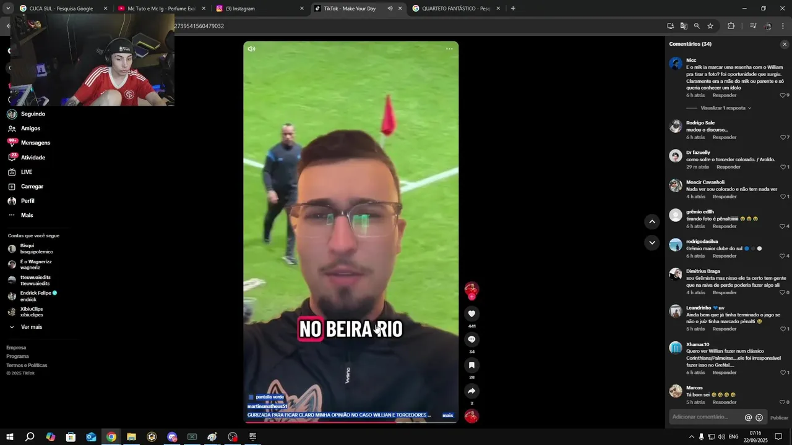Share the video via arrow icon
Screen dimensions: 792x445
point(471,391)
